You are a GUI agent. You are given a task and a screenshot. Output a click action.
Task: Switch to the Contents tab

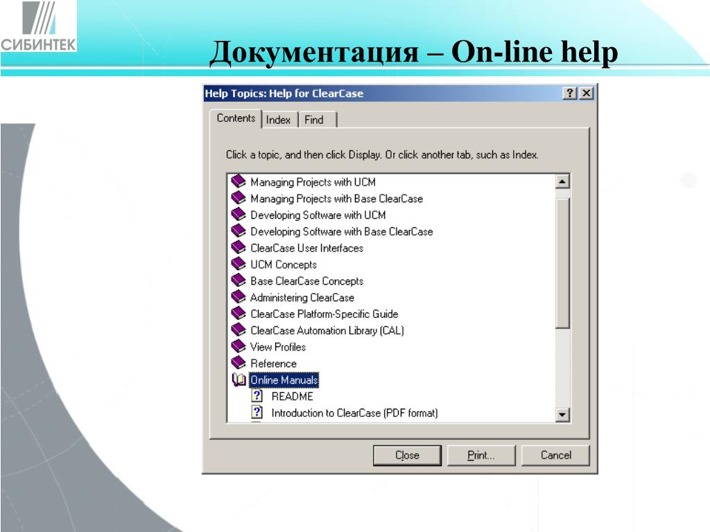point(236,118)
